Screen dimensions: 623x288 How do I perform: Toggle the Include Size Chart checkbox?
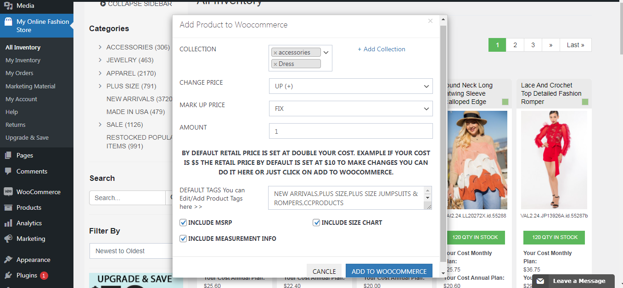(x=316, y=223)
